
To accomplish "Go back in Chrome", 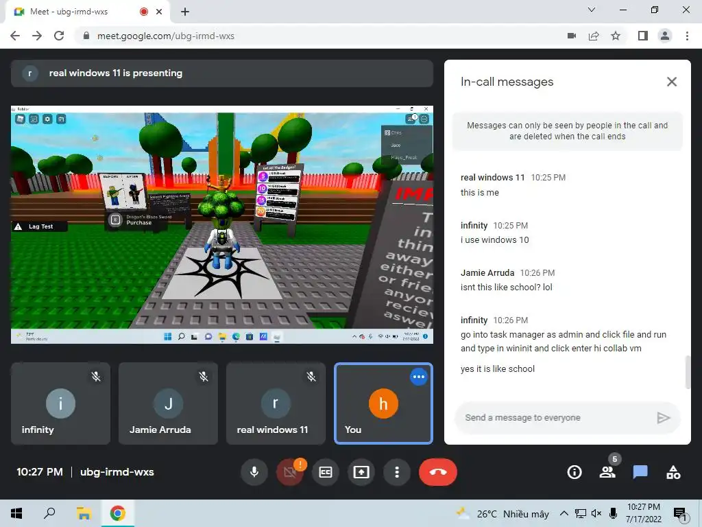I will click(15, 36).
